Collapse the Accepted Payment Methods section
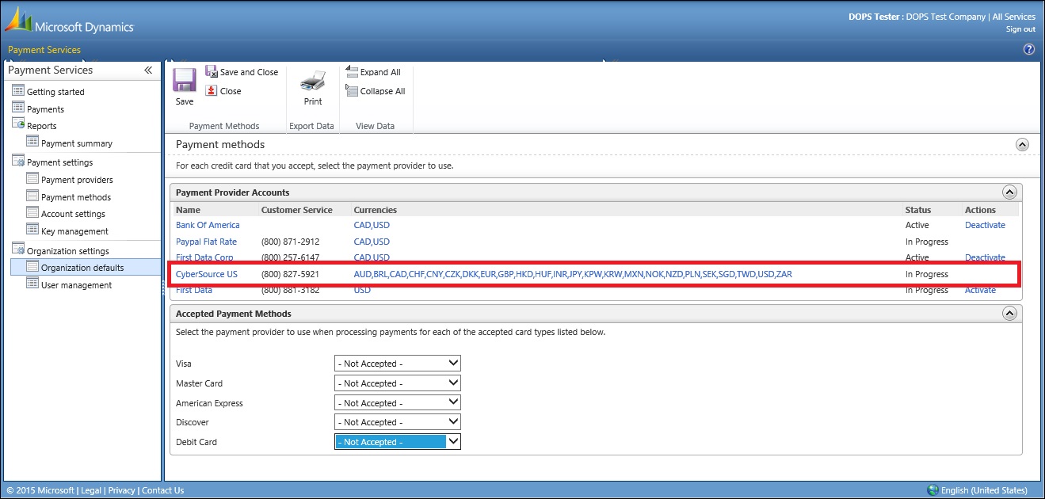The image size is (1045, 499). [x=1009, y=314]
